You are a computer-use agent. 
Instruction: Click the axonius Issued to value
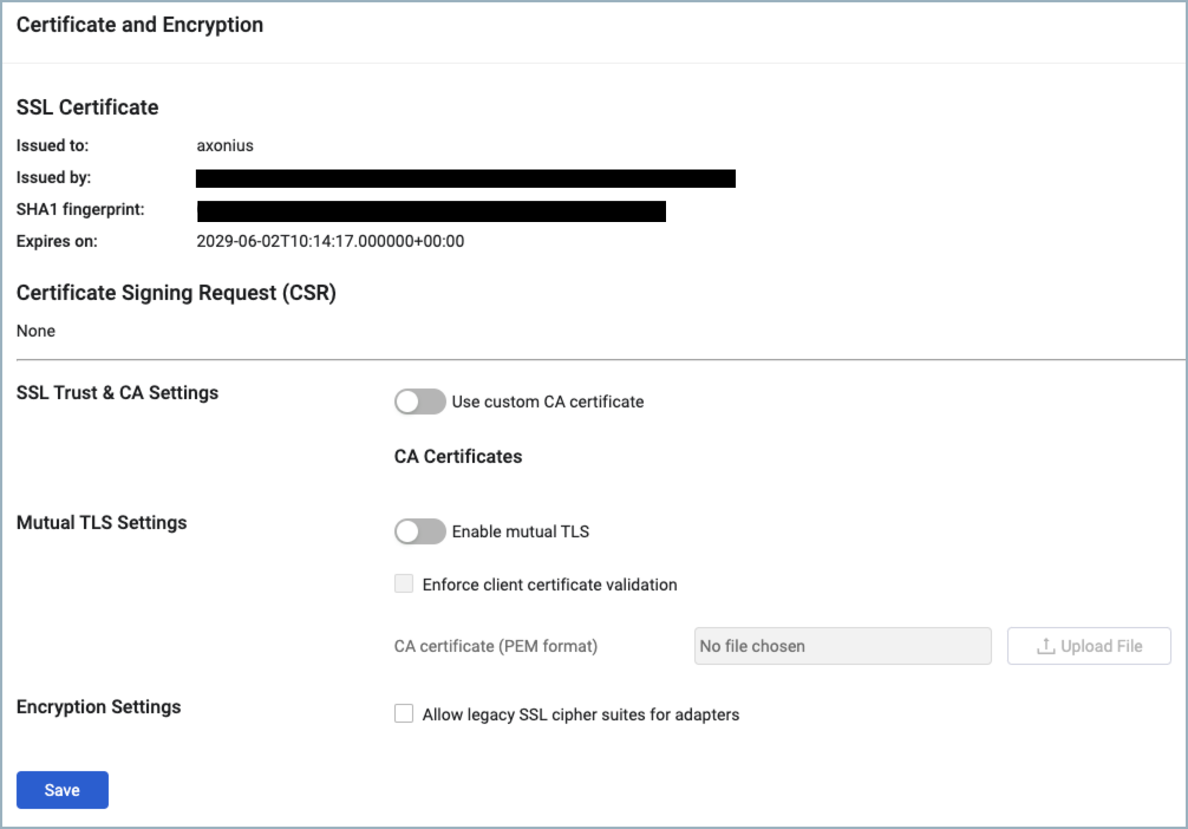click(225, 146)
